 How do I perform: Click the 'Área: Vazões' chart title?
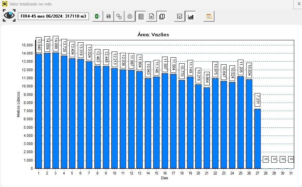153,35
